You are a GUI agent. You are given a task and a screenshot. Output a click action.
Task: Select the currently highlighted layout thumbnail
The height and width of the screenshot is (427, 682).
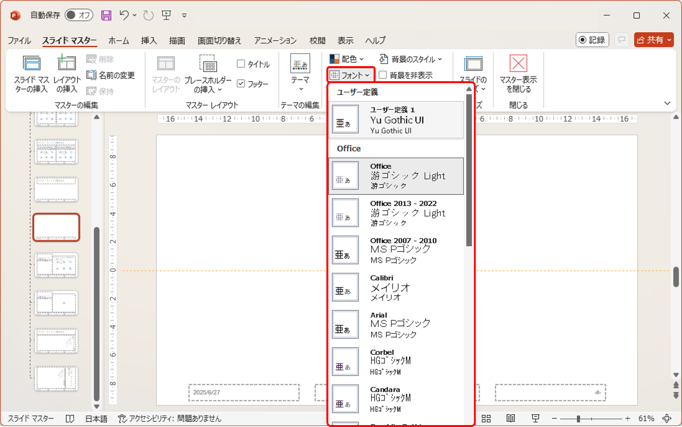[56, 227]
